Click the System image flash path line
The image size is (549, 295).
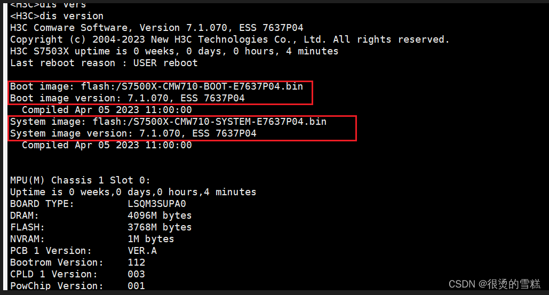pos(168,122)
